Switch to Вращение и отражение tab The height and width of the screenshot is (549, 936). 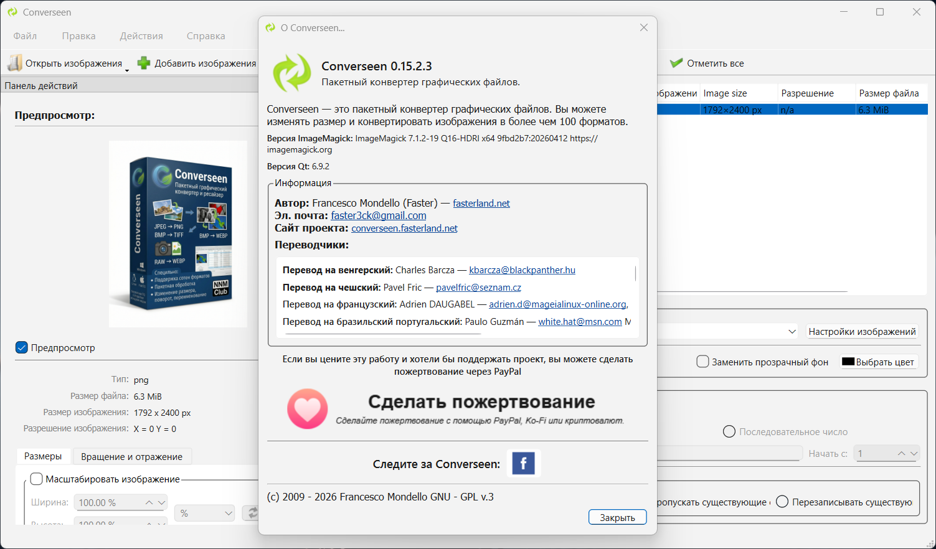coord(132,456)
